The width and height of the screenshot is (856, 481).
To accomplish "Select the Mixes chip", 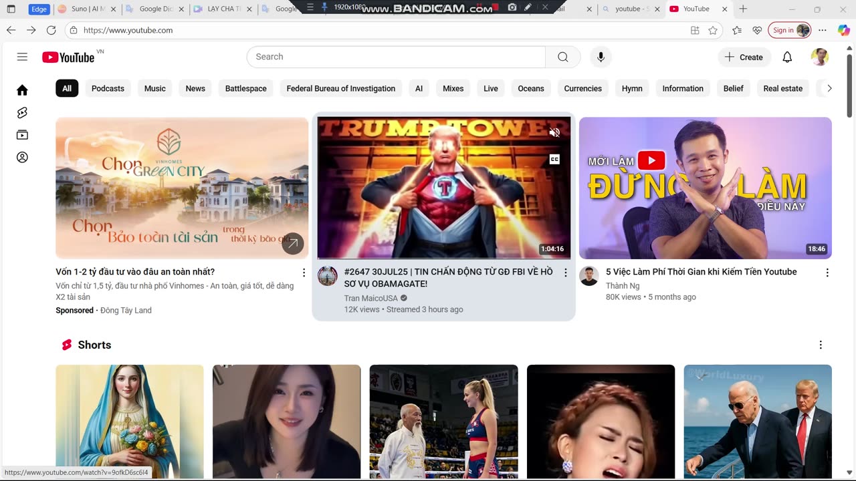I will pos(453,88).
